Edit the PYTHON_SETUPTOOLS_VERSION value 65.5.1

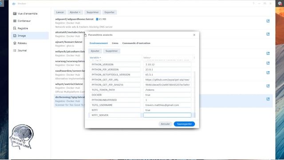pyautogui.click(x=167, y=75)
